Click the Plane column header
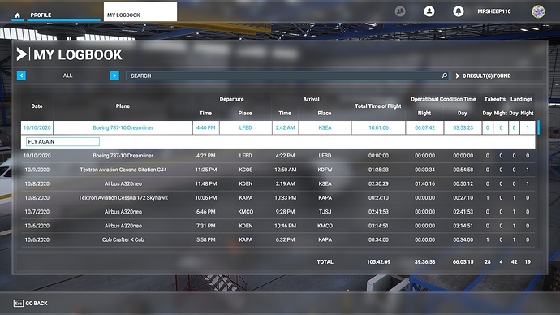Screen dimensions: 560x315 [123, 106]
